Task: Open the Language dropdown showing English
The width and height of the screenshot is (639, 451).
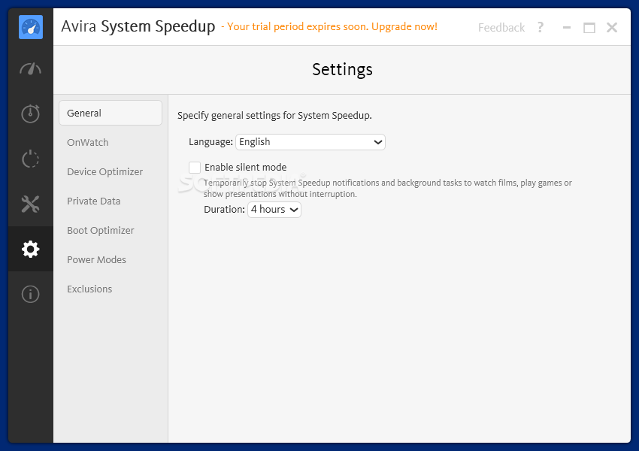Action: 310,142
